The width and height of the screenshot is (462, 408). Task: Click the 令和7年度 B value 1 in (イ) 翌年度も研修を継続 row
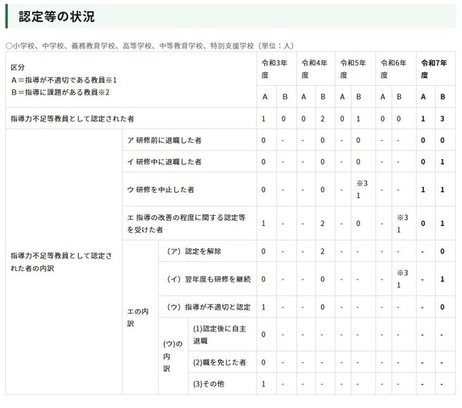pyautogui.click(x=442, y=279)
